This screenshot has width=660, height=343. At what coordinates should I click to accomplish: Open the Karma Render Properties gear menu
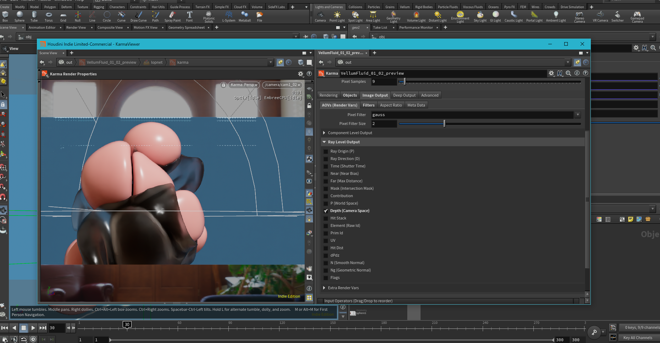[x=300, y=74]
